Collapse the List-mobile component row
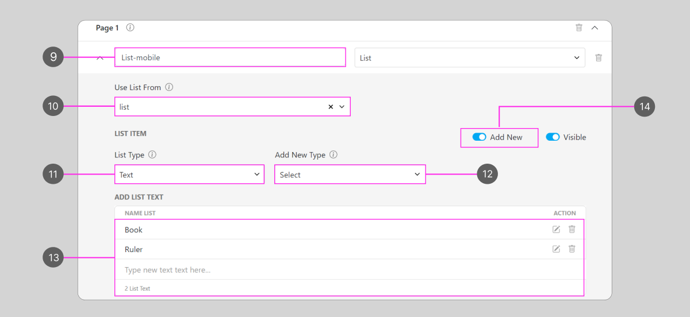Viewport: 690px width, 317px height. 100,57
